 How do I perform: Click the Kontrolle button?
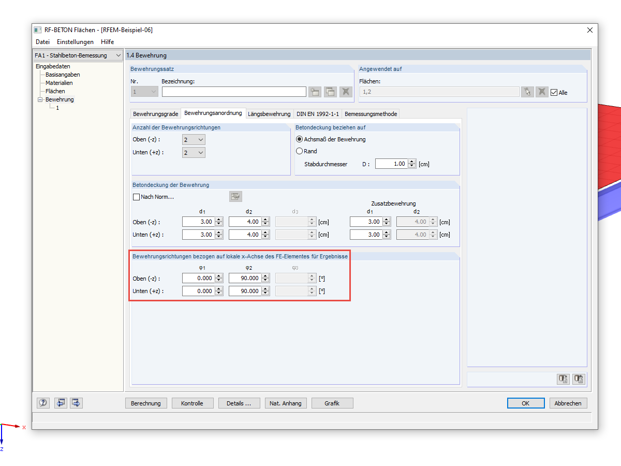tap(192, 403)
